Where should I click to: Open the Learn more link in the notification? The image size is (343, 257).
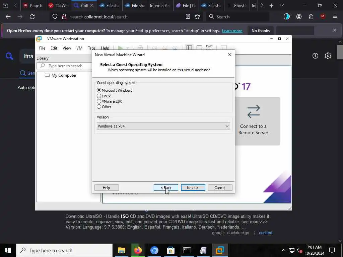click(x=232, y=31)
